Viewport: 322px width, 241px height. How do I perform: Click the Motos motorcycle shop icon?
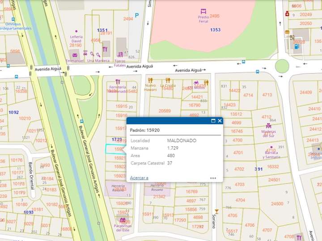point(196,83)
